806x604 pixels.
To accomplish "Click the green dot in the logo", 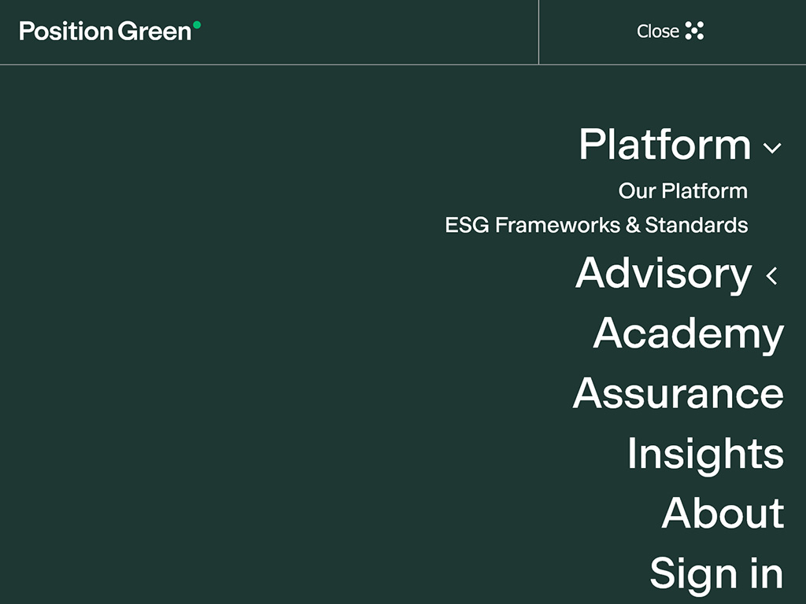I will (197, 25).
